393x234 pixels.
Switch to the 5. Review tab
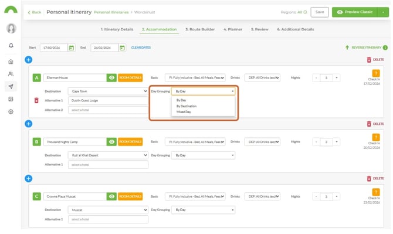pyautogui.click(x=260, y=29)
